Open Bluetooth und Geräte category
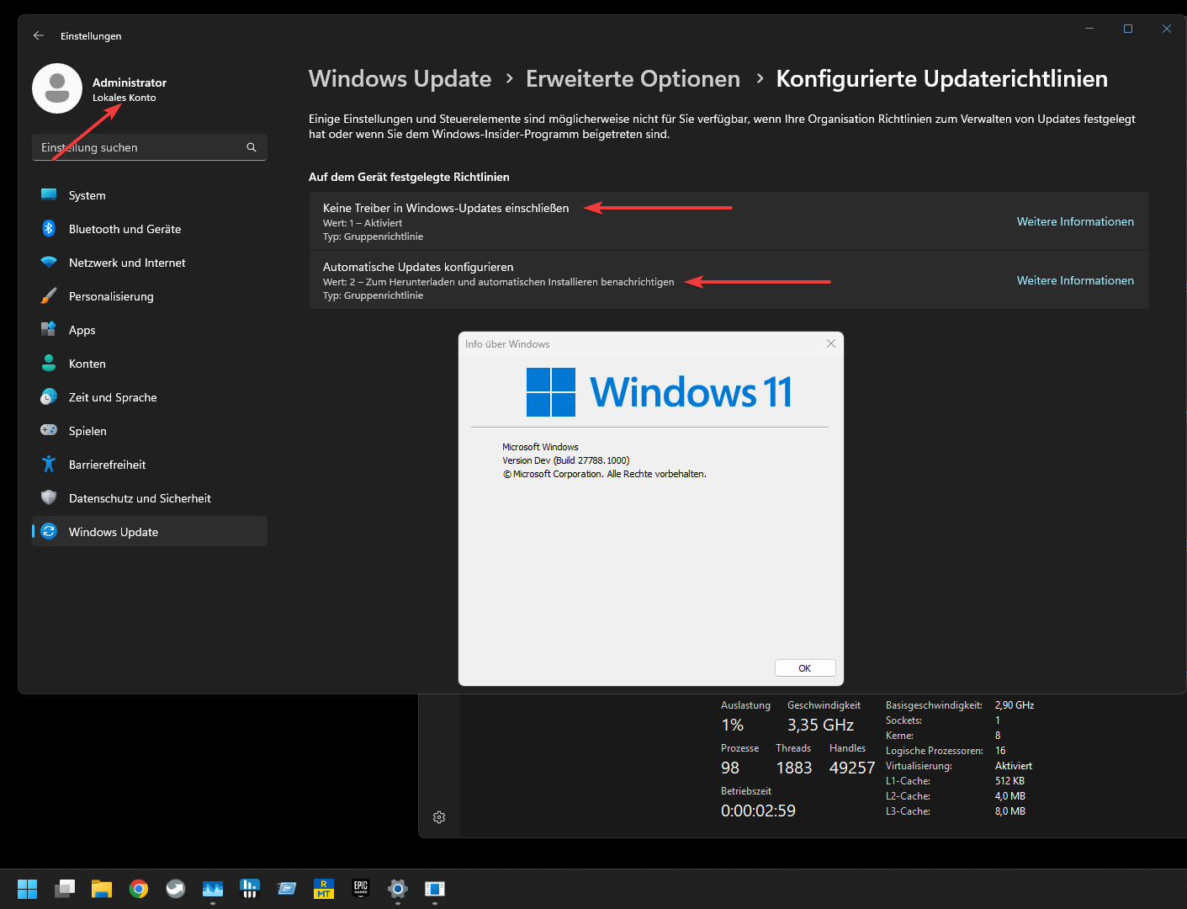This screenshot has height=909, width=1187. 150,229
